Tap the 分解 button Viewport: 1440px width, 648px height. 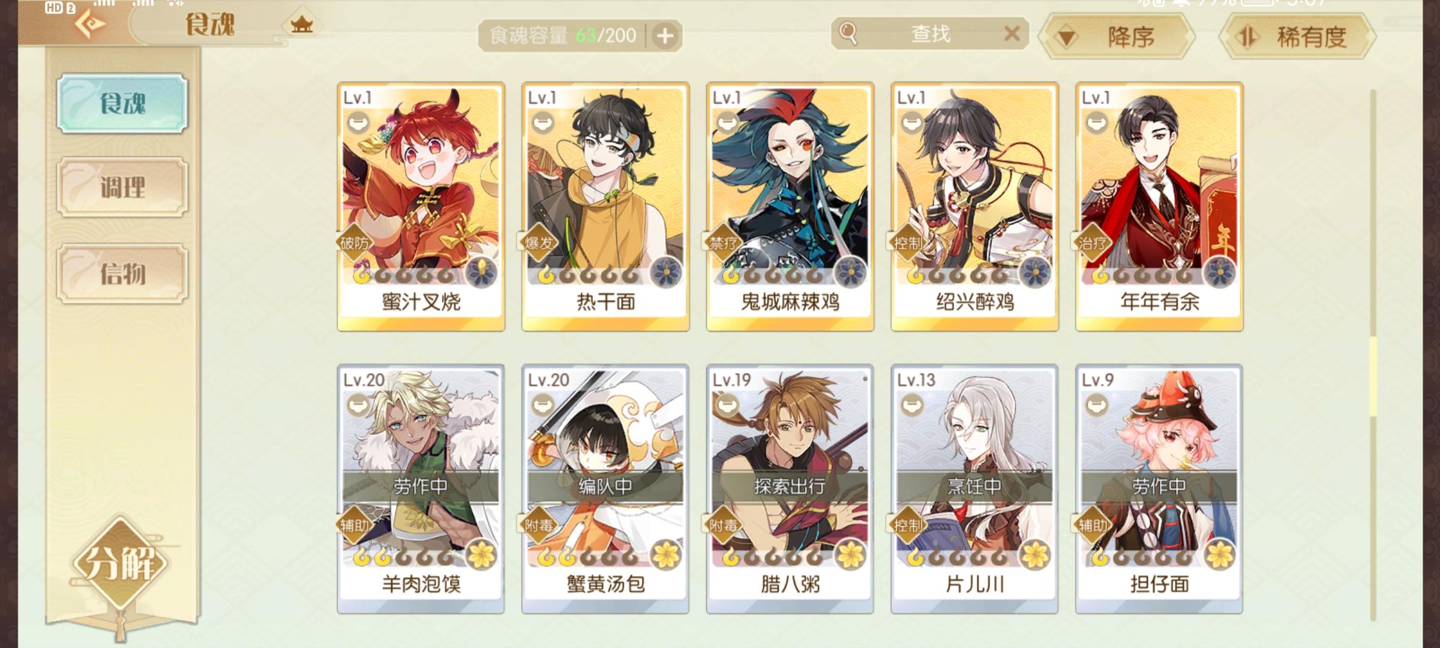[121, 563]
